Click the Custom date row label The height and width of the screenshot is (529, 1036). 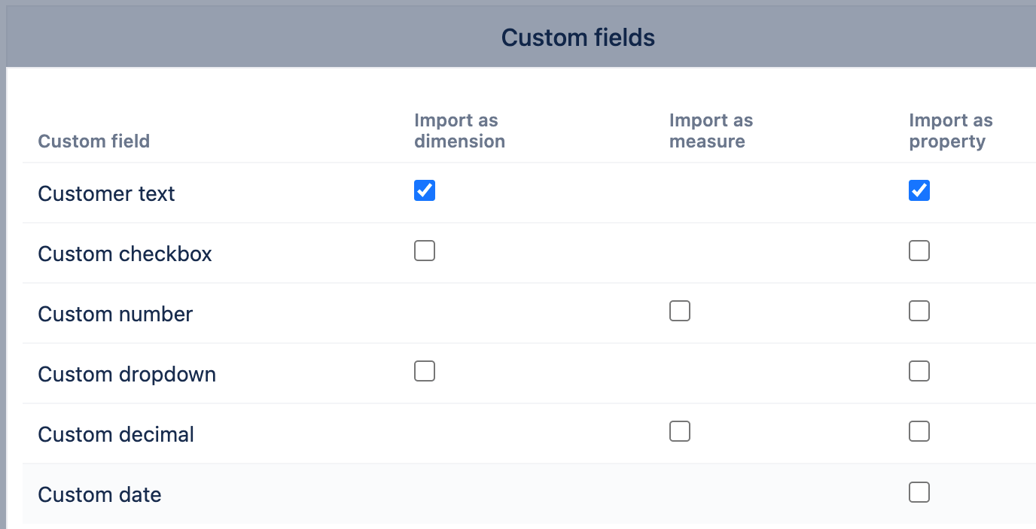pos(99,495)
